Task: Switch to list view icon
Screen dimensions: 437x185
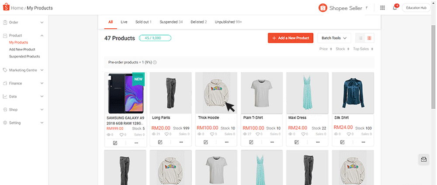Action: (x=361, y=38)
